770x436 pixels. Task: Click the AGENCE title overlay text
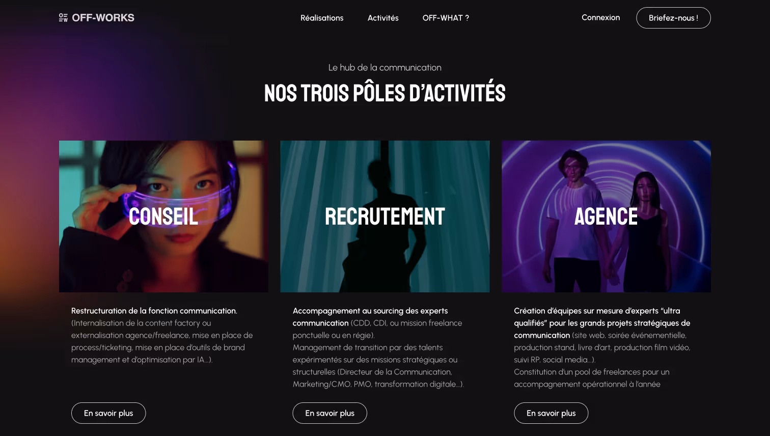tap(606, 216)
